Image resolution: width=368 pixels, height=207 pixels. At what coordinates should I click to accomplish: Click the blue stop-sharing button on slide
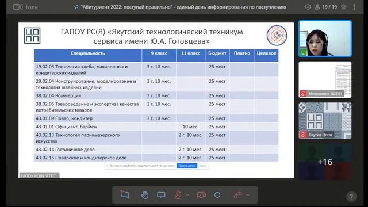187,166
